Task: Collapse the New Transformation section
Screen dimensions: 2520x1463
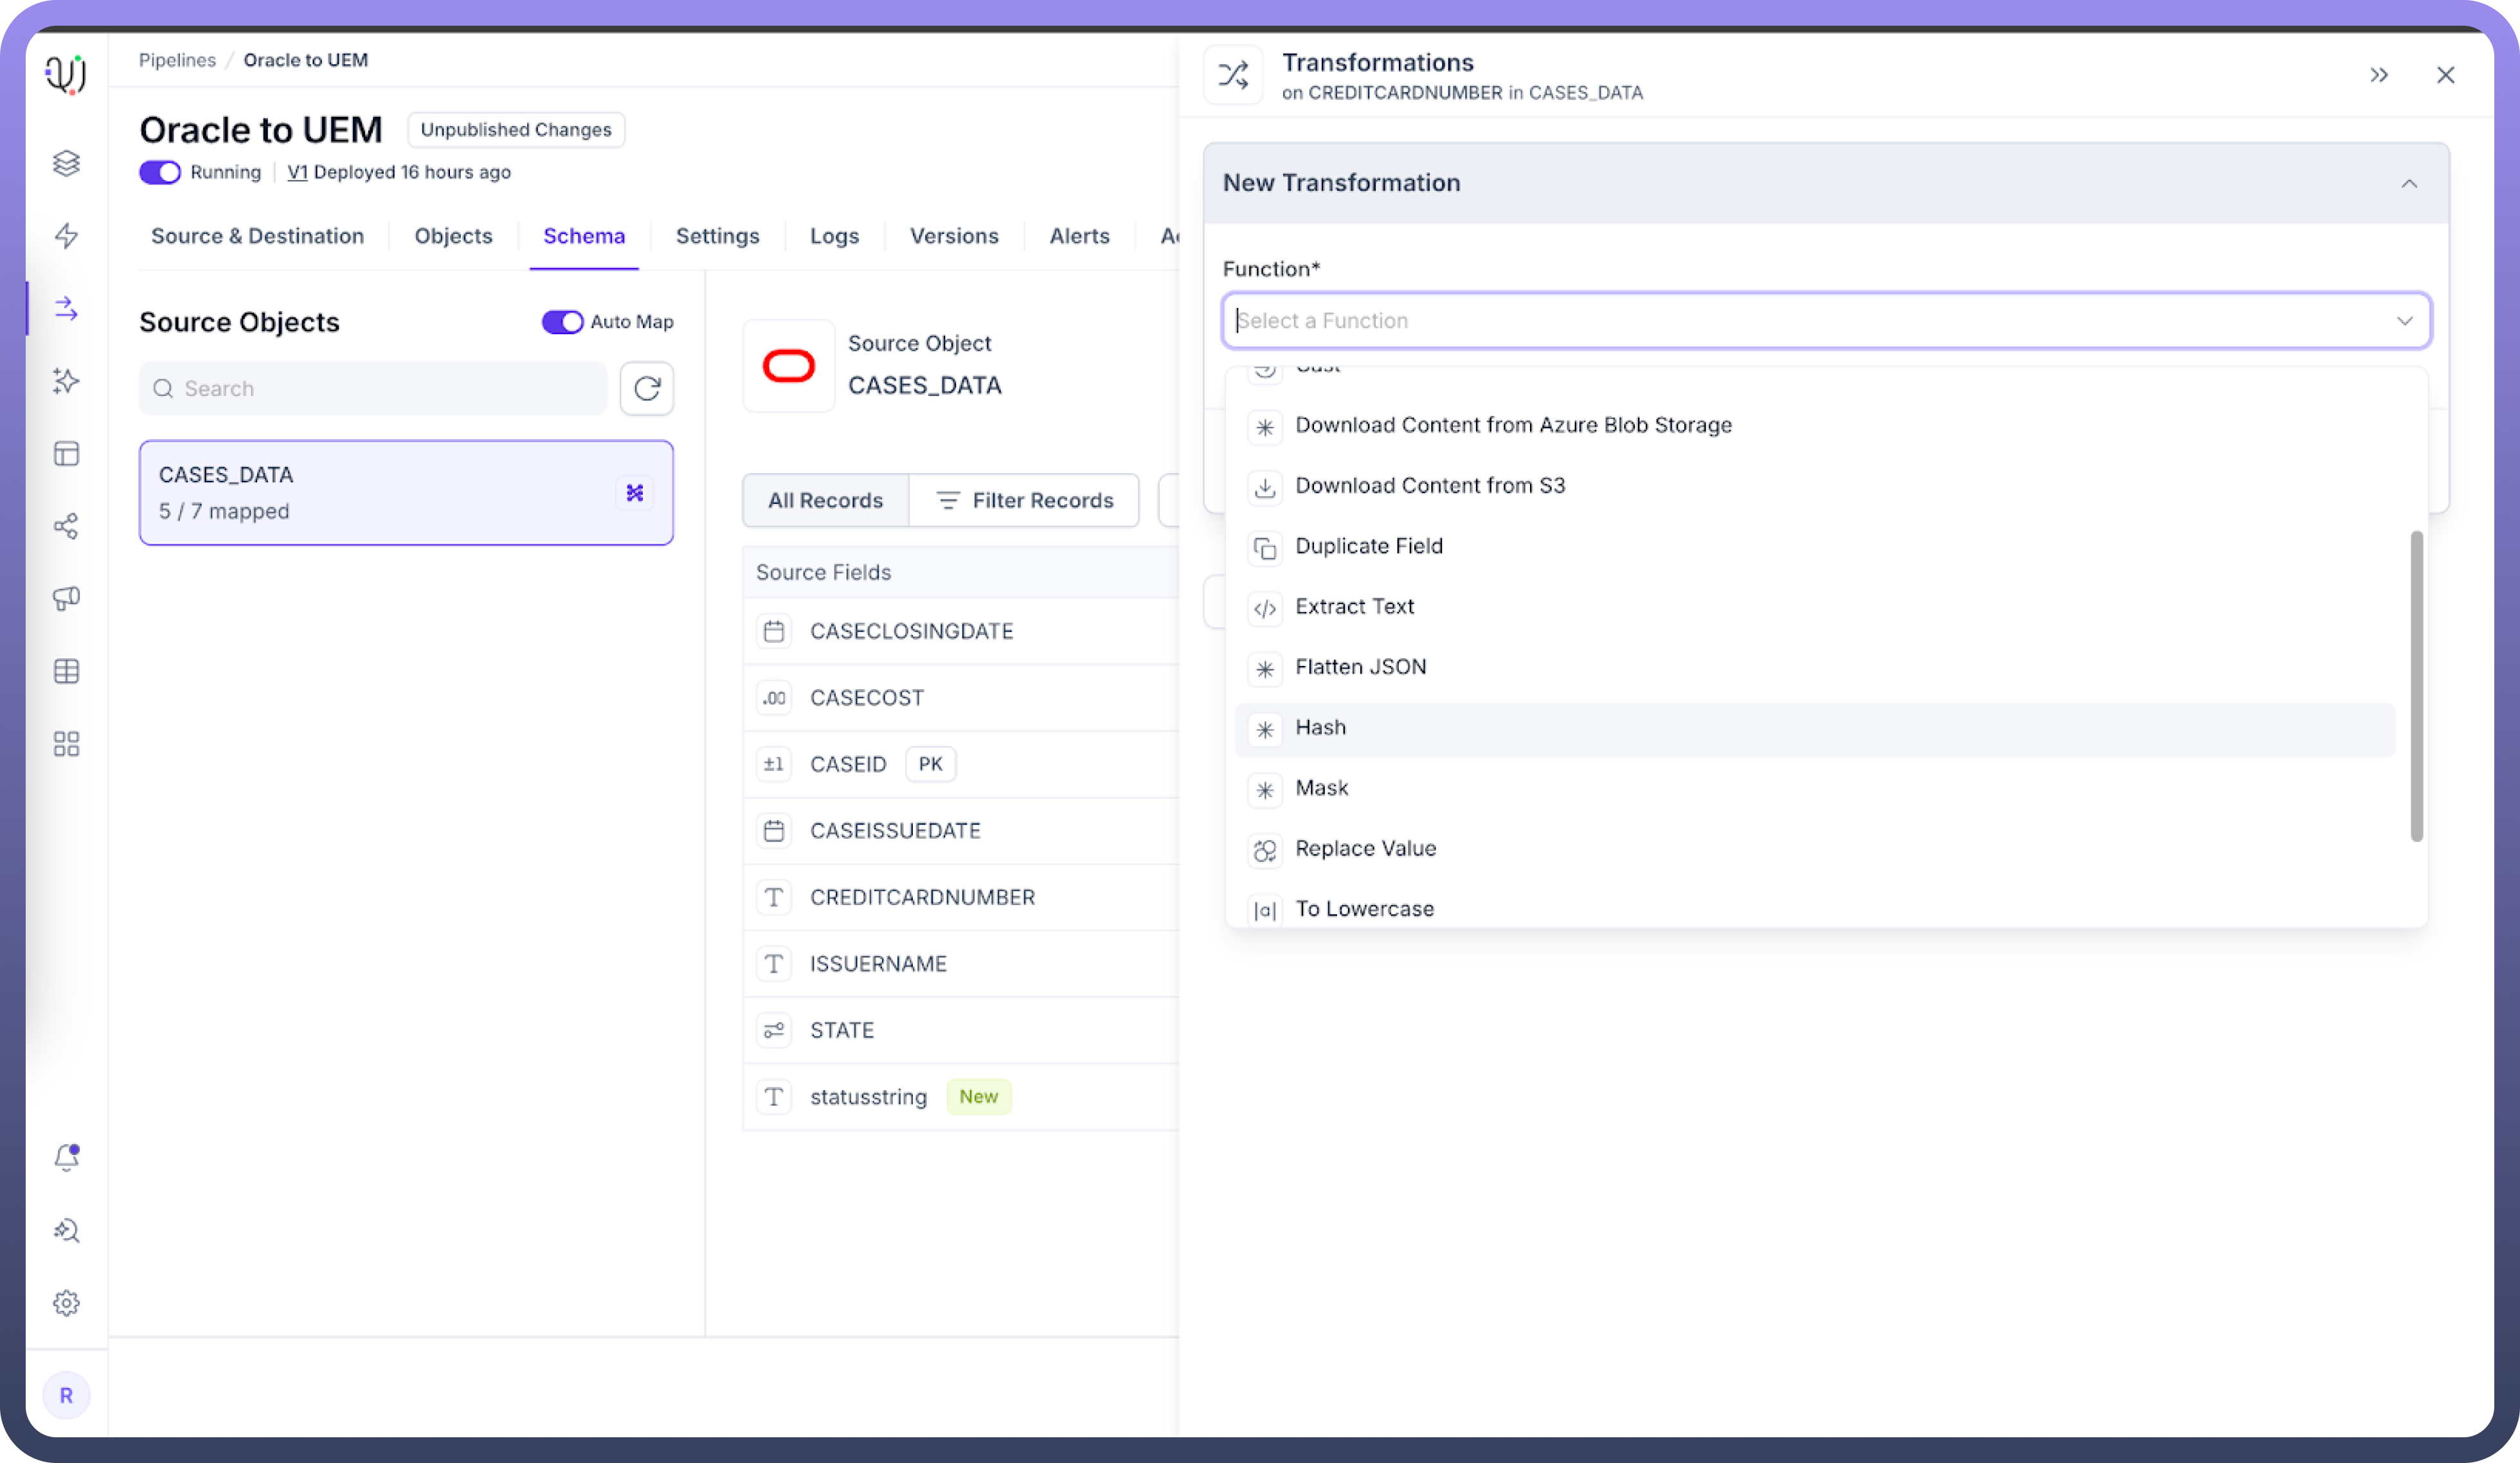Action: point(2408,183)
